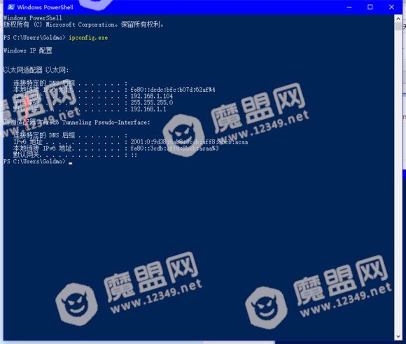Click the empty vertical scrollbar track
Viewport: 406px width, 344px height.
coord(398,181)
